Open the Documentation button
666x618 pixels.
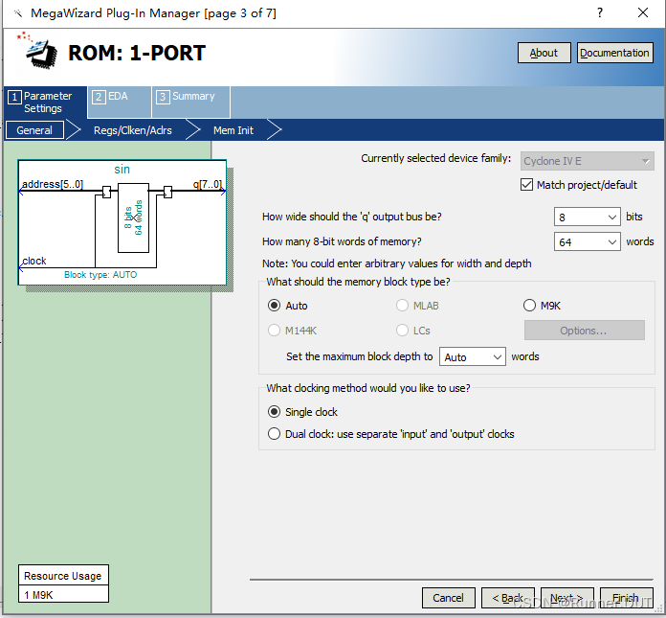[x=614, y=53]
